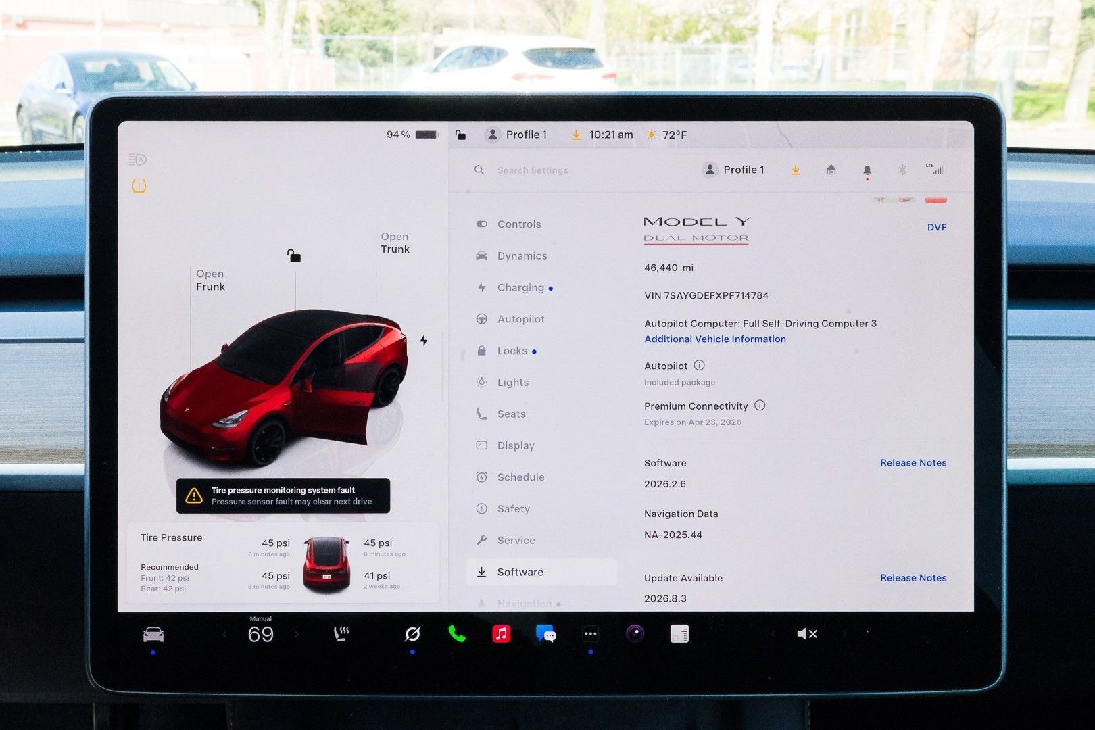The height and width of the screenshot is (730, 1095).
Task: Switch to the Autopilot settings tab
Action: [x=520, y=318]
